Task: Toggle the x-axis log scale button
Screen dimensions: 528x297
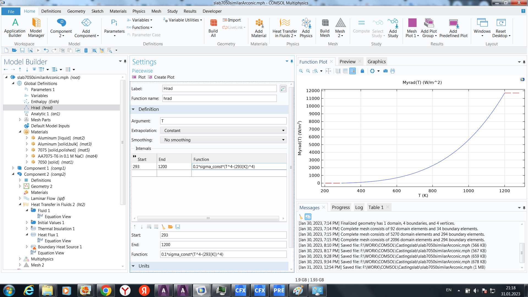Action: 338,71
